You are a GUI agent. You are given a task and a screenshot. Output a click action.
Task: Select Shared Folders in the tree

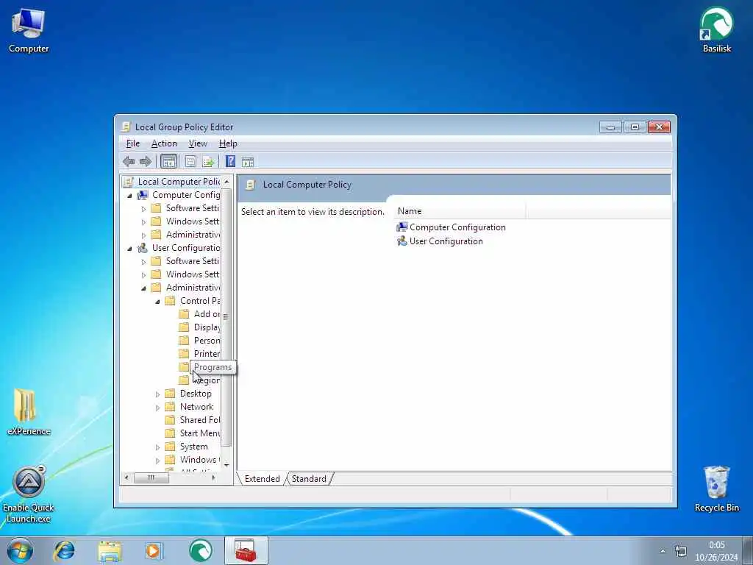[x=200, y=420]
